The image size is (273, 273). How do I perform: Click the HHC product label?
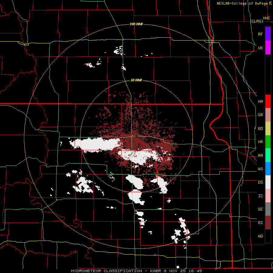coord(267,18)
